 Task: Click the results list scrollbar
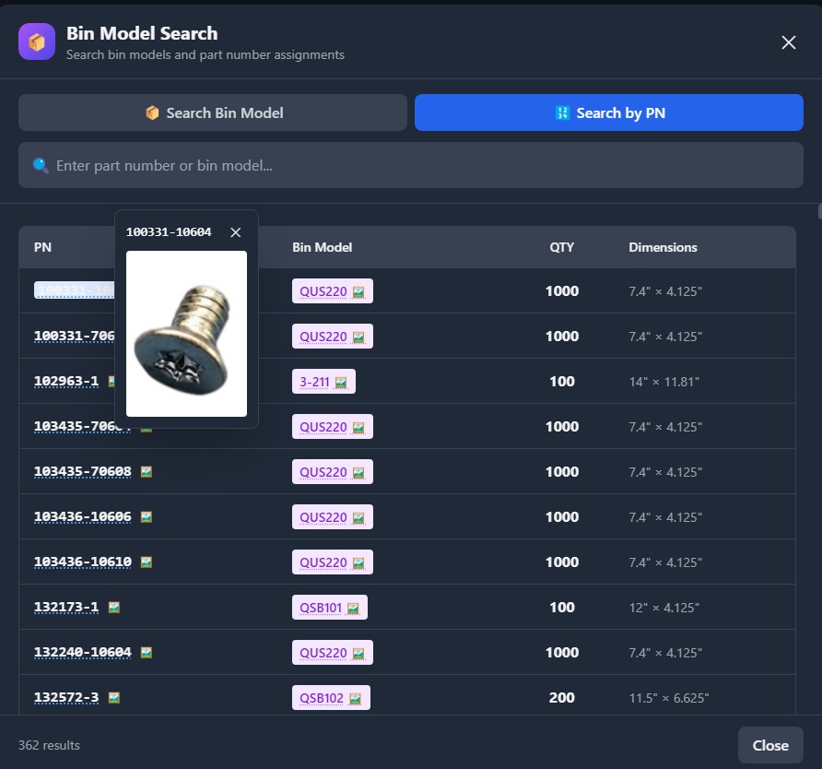click(817, 212)
